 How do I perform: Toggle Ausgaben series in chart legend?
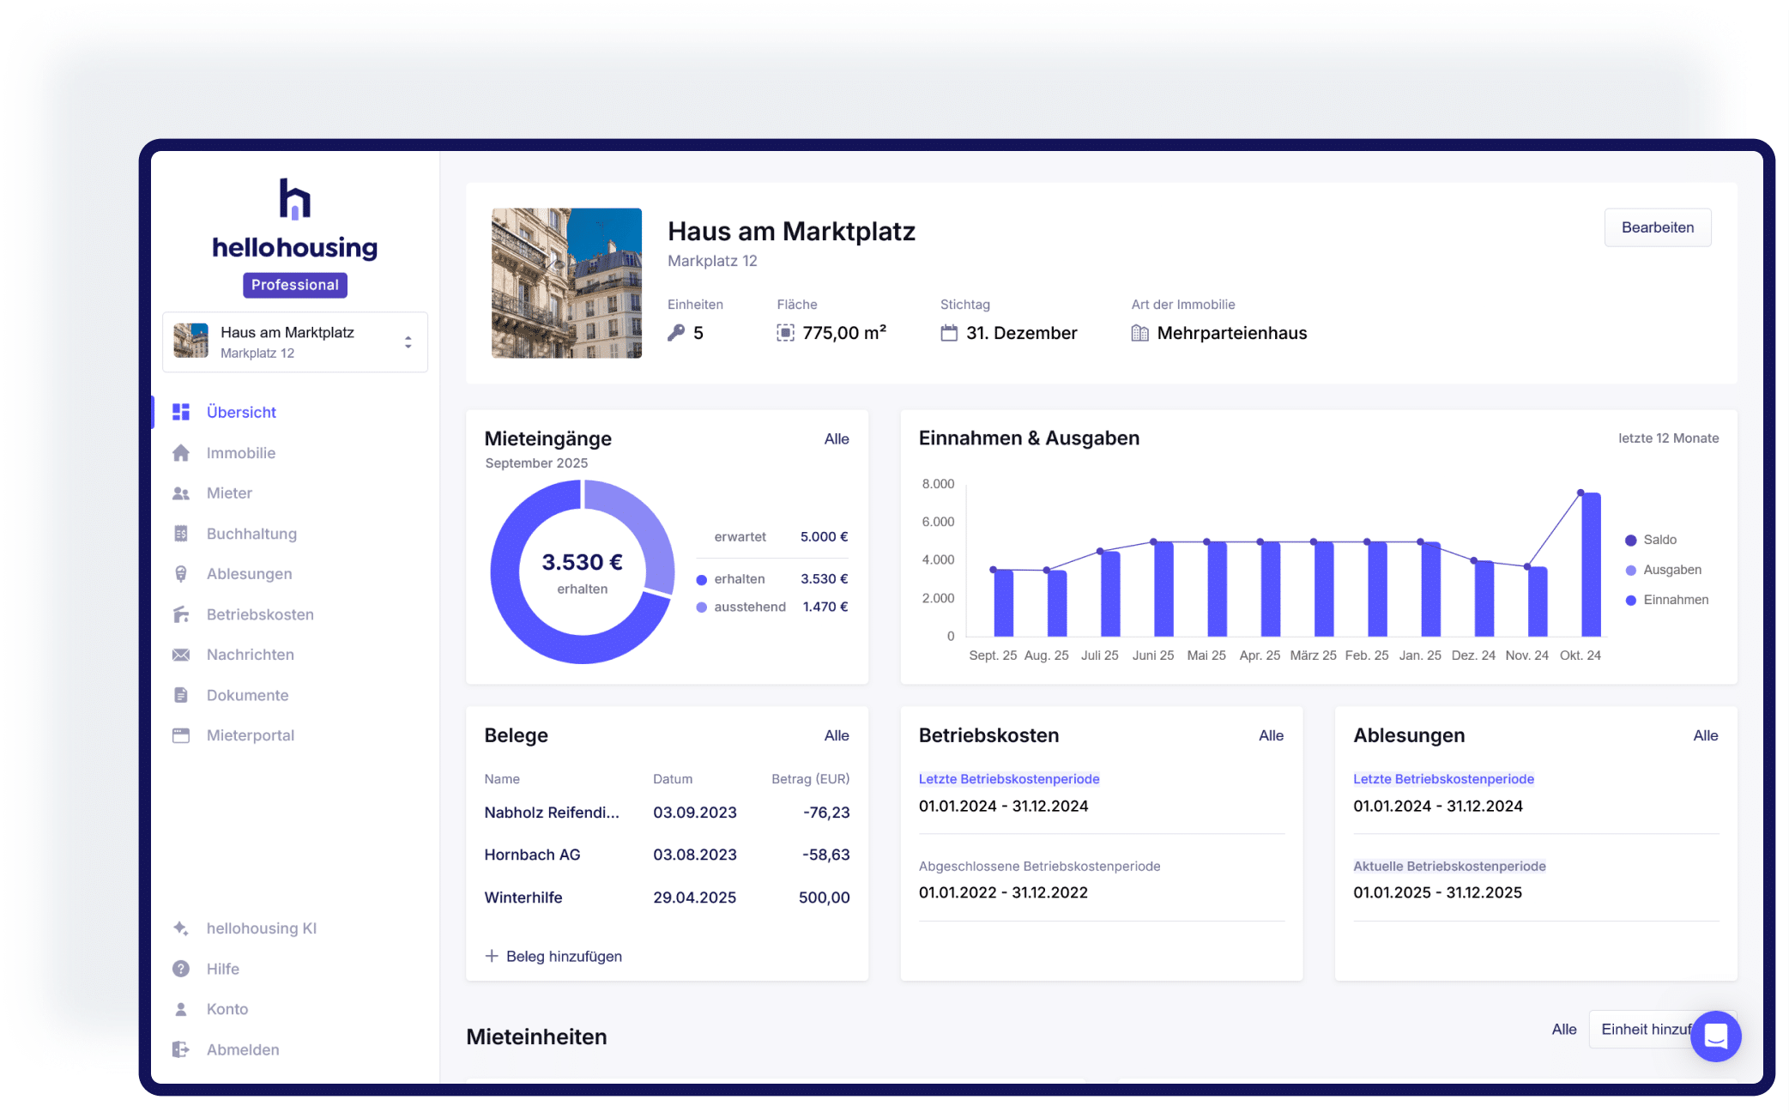(x=1671, y=570)
